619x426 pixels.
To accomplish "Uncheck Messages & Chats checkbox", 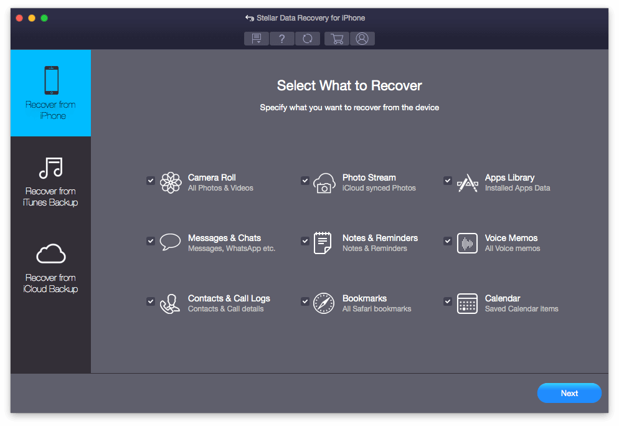I will coord(151,241).
